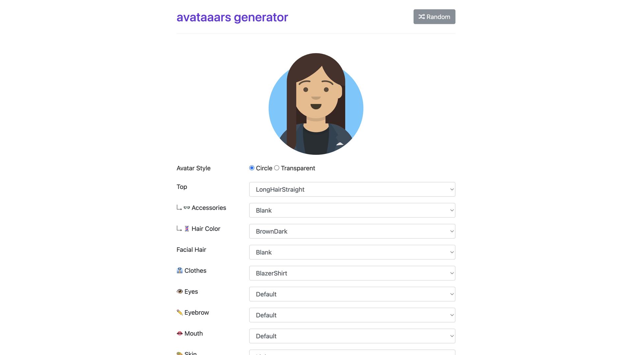Click the lips icon beside Mouth
Image resolution: width=632 pixels, height=355 pixels.
tap(179, 333)
